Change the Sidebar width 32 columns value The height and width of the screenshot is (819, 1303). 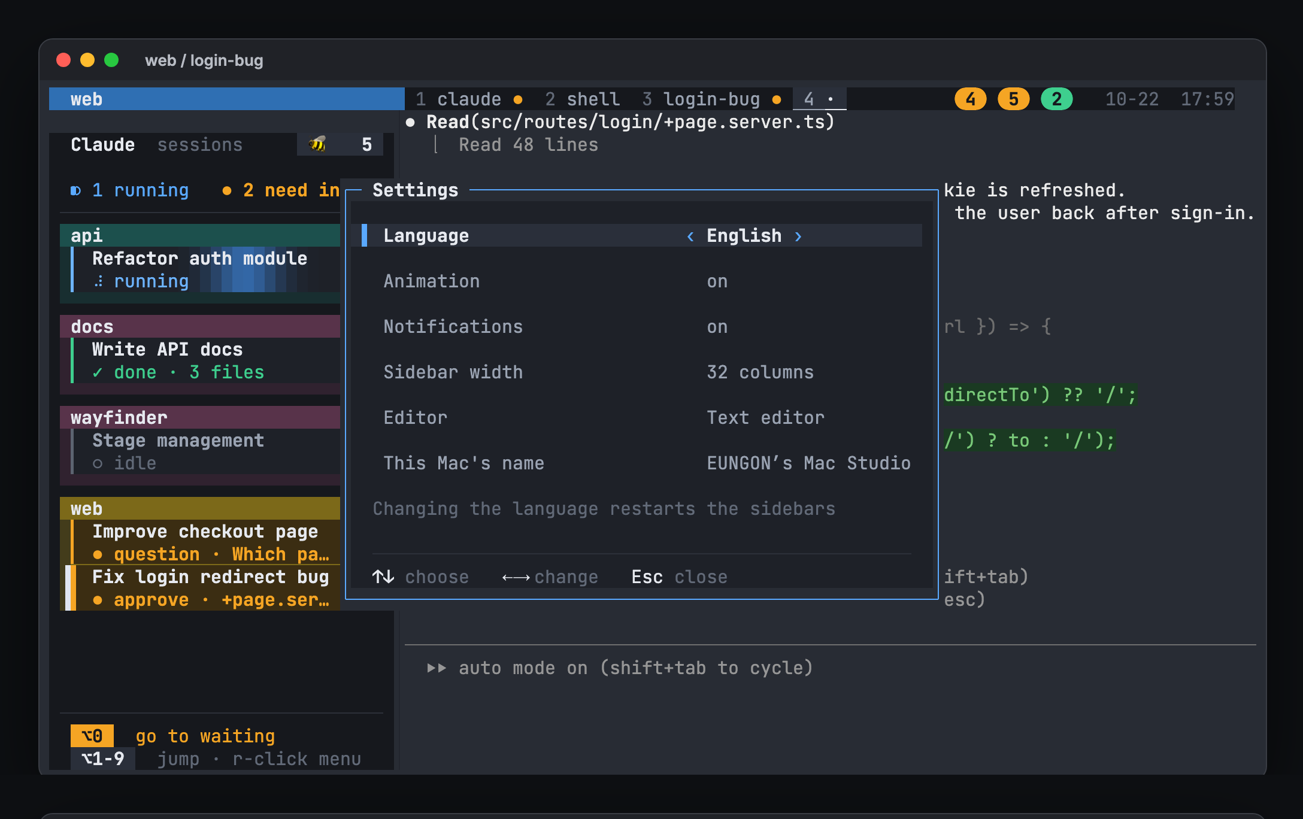point(760,372)
